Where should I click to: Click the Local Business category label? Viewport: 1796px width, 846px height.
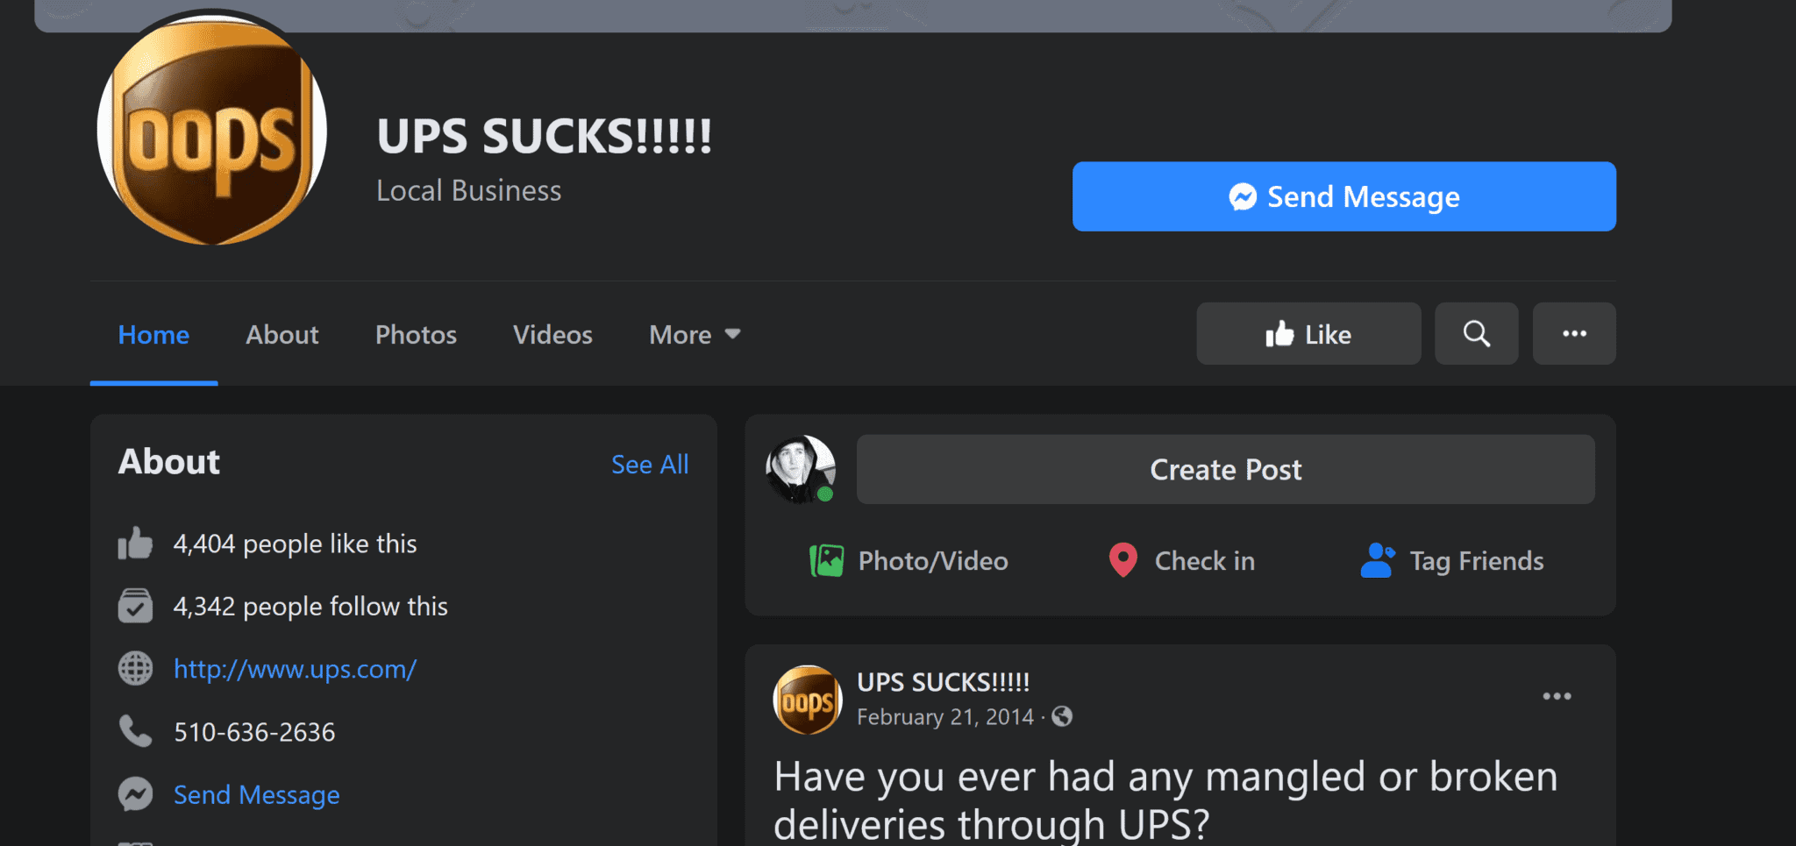(468, 190)
